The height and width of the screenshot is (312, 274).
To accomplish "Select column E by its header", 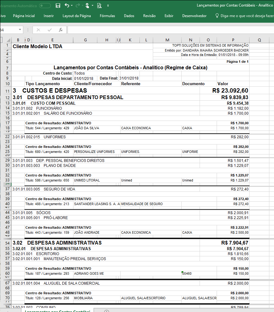I will [x=52, y=40].
